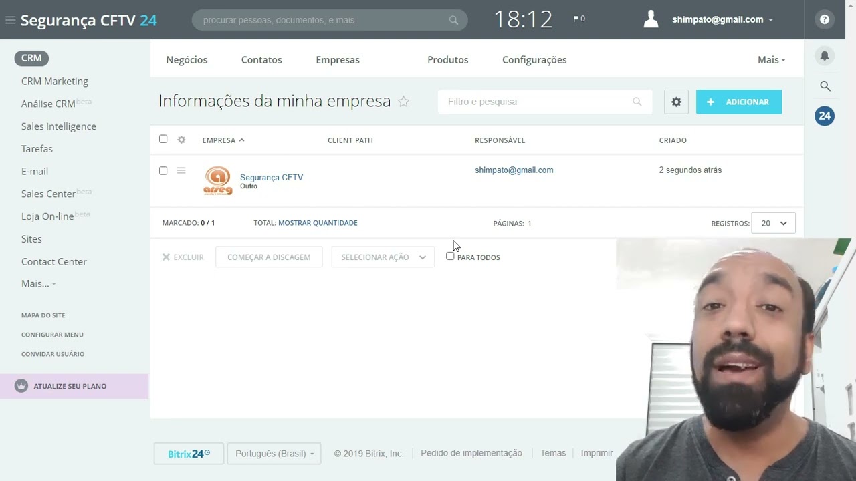Open the Português (Brasil) language dropdown
Viewport: 856px width, 481px height.
274,453
